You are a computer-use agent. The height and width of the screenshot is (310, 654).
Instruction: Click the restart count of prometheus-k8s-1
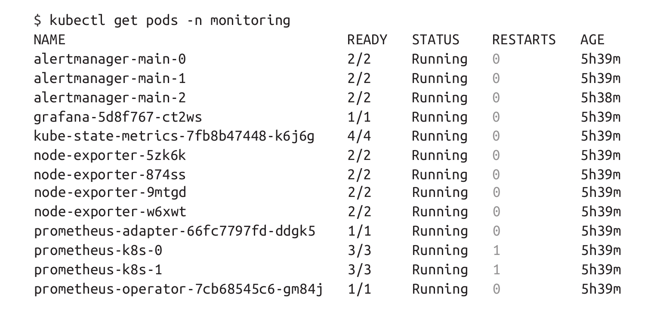click(496, 270)
